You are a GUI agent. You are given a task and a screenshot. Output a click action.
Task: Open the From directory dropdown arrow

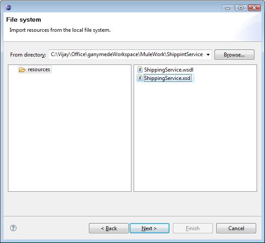click(x=208, y=54)
